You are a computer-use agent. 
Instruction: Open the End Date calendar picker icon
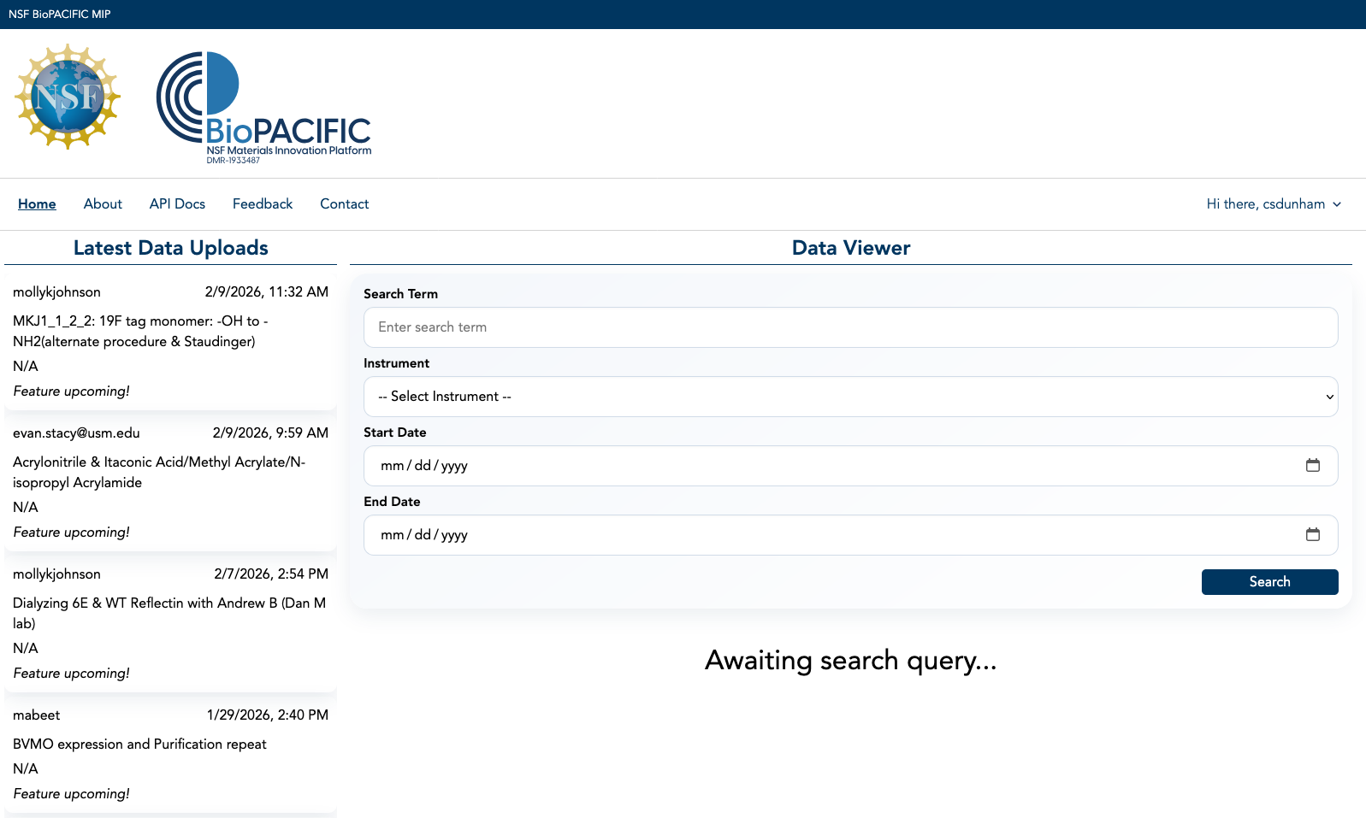[x=1312, y=534]
